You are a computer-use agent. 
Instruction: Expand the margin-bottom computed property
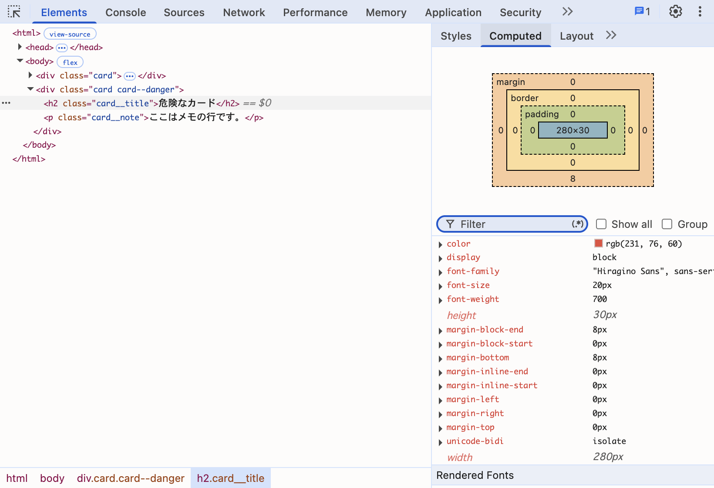(440, 359)
